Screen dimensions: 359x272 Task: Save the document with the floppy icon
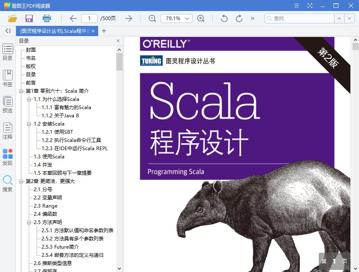click(29, 18)
